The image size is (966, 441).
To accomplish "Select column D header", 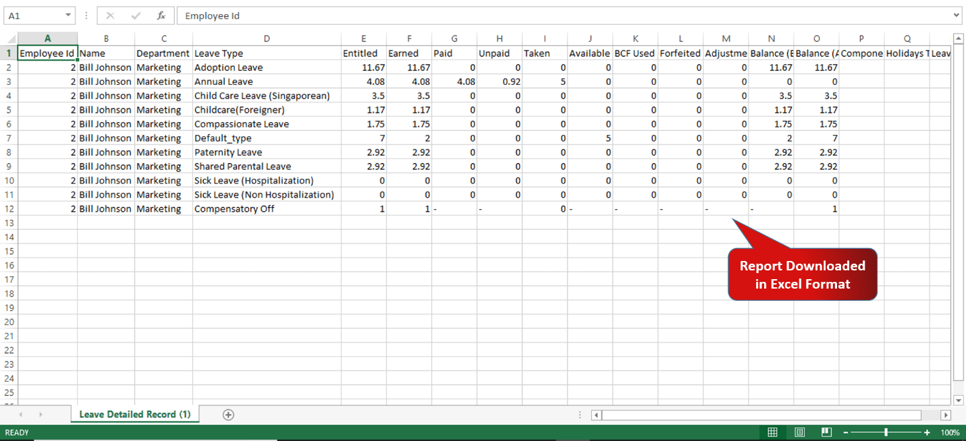I will (x=267, y=38).
